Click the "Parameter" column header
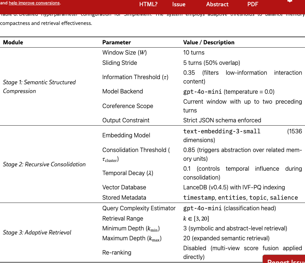305x263 pixels. 117,42
